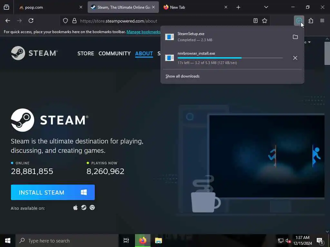Select the ABOUT menu item
The height and width of the screenshot is (247, 330).
(144, 54)
